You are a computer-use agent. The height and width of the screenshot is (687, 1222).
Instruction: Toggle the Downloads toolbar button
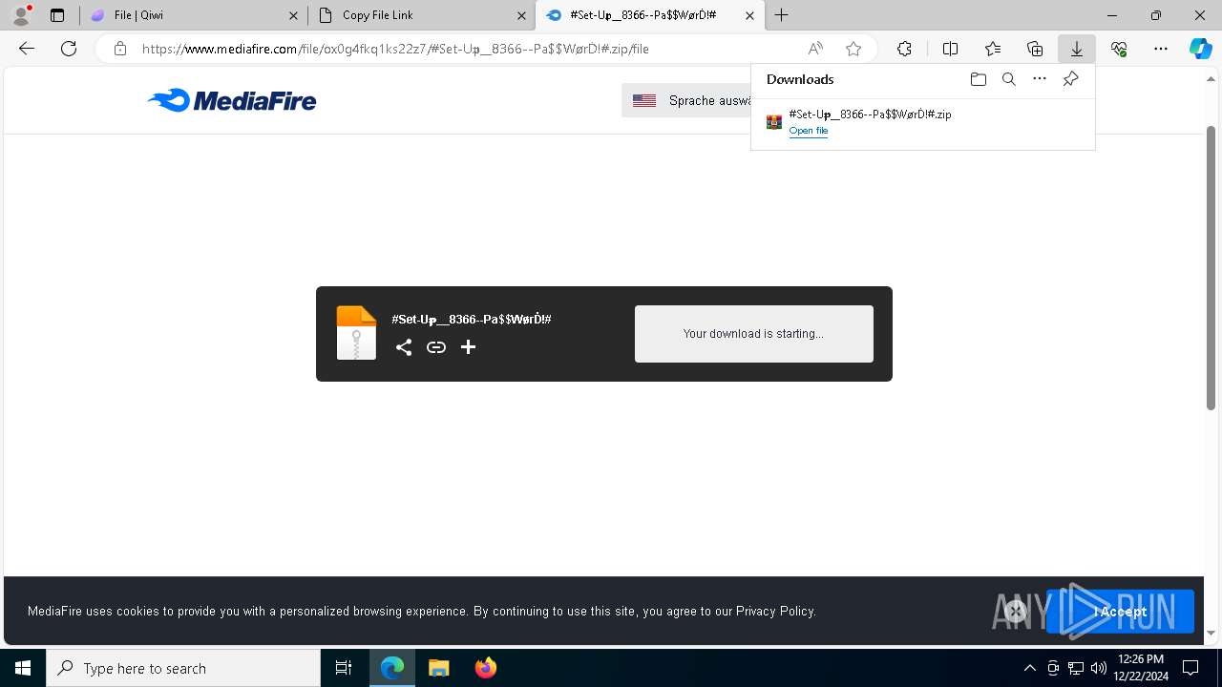pyautogui.click(x=1076, y=49)
